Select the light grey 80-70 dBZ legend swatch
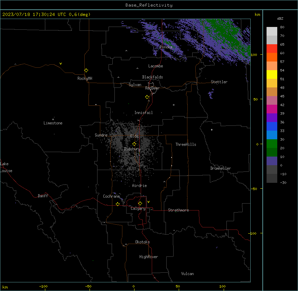The width and height of the screenshot is (298, 291). pos(272,31)
